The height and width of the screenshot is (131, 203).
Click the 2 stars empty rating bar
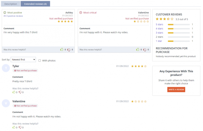coord(179,37)
